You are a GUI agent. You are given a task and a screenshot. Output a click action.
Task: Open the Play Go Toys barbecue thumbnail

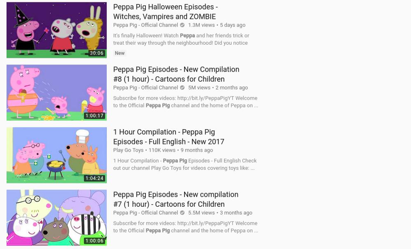click(x=57, y=155)
